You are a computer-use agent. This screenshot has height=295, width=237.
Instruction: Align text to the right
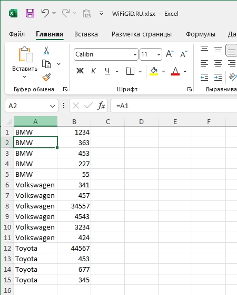point(232,63)
